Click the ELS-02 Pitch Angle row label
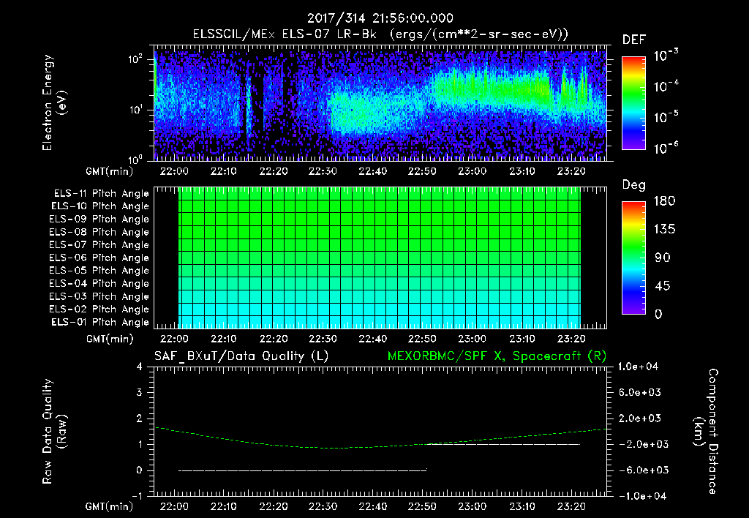This screenshot has width=749, height=518. [x=99, y=309]
